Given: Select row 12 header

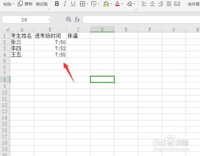Looking at the screenshot, I should coord(5,105).
